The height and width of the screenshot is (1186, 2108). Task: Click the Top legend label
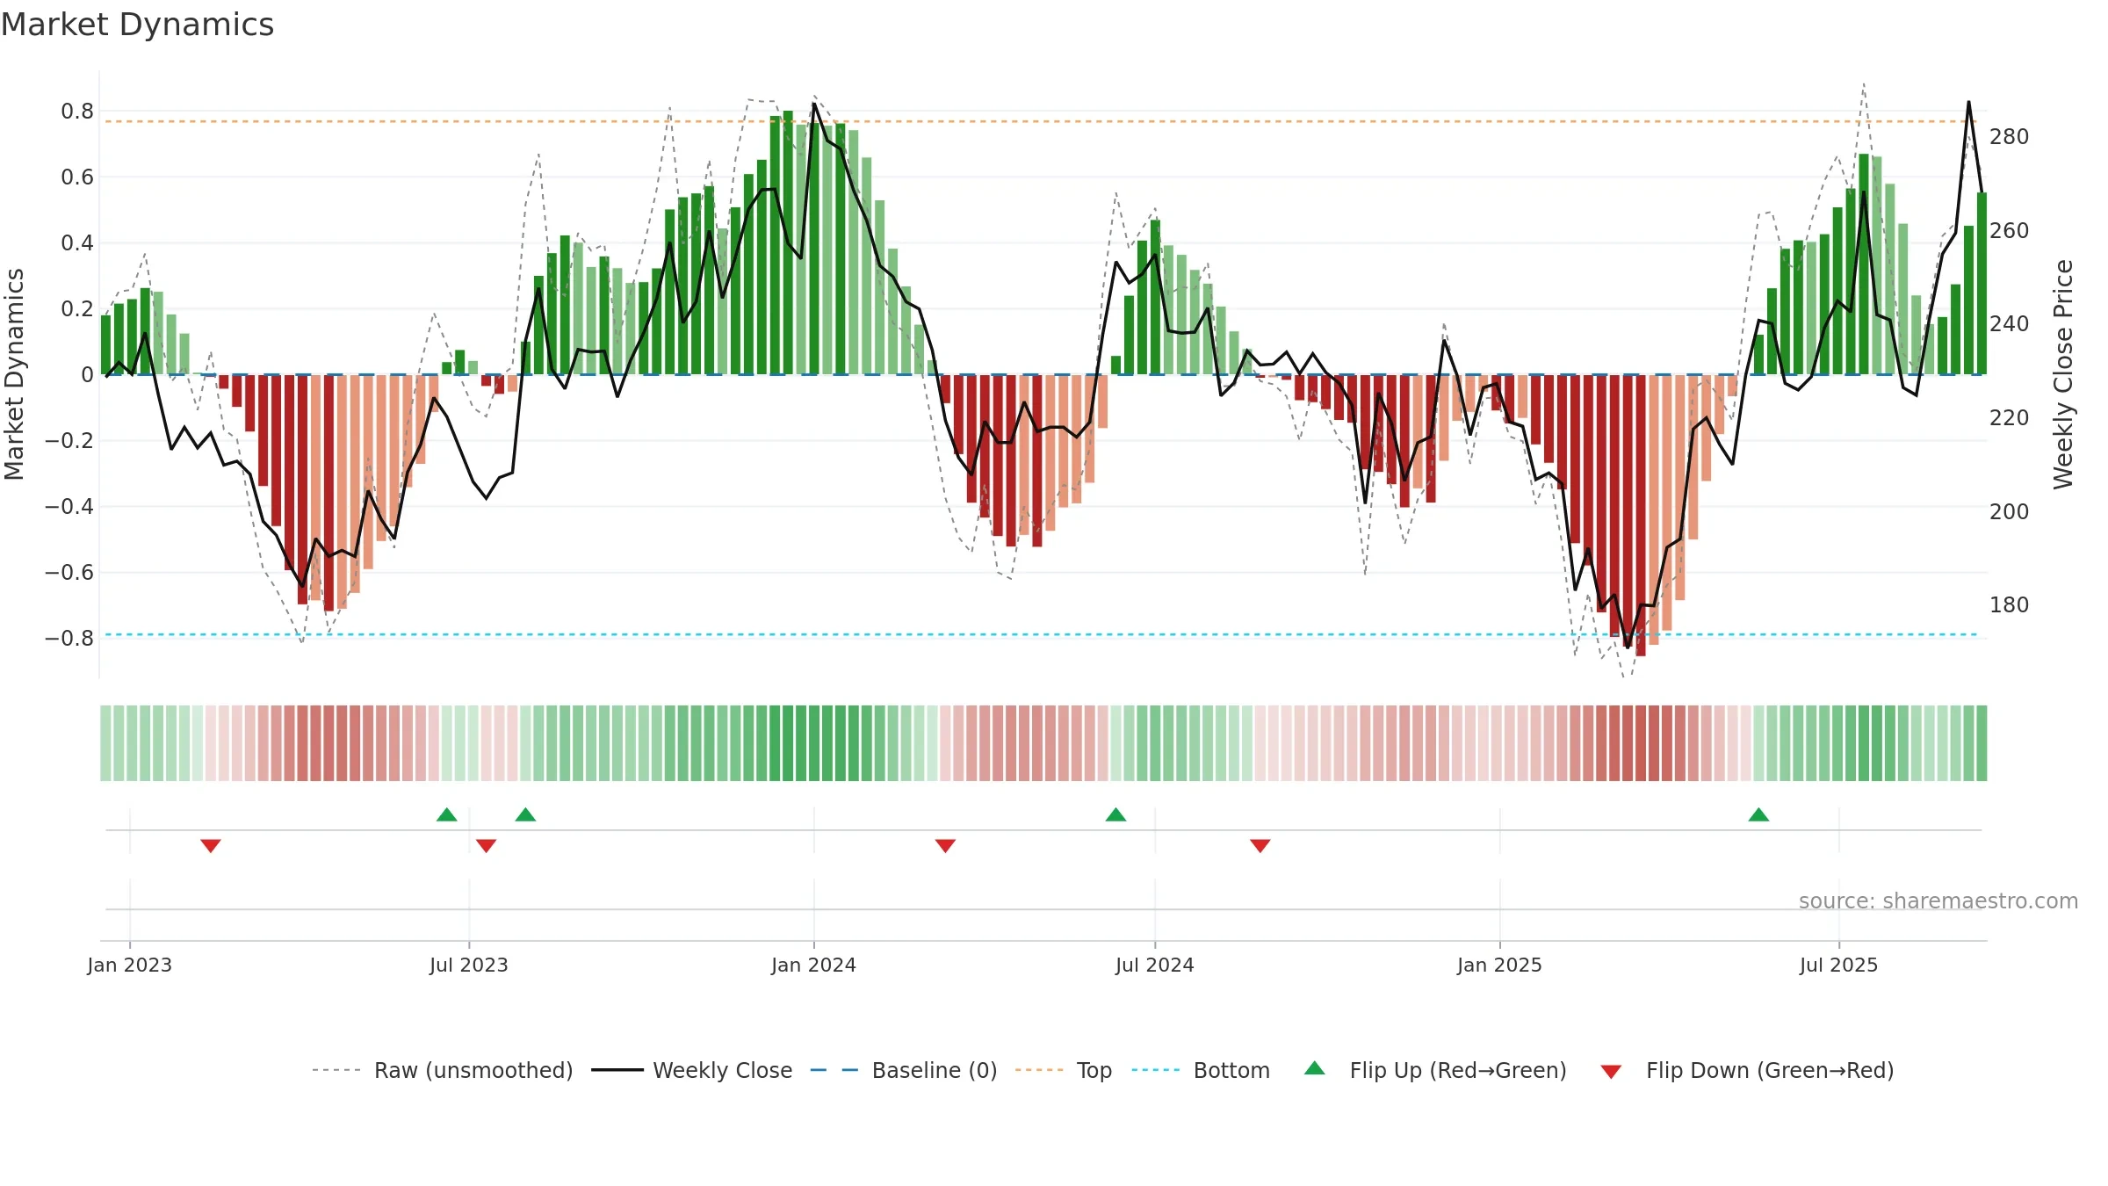[x=1094, y=1070]
